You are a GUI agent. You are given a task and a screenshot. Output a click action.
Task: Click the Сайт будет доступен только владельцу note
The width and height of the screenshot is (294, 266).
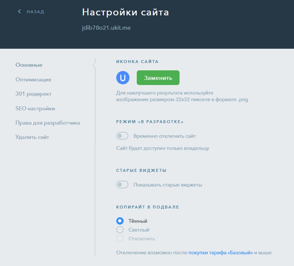(163, 148)
